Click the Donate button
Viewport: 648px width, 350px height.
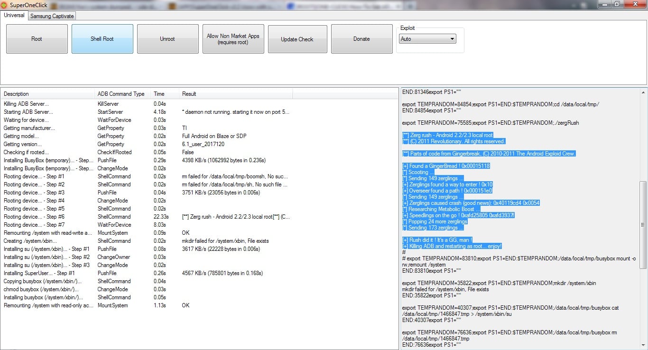coord(361,39)
